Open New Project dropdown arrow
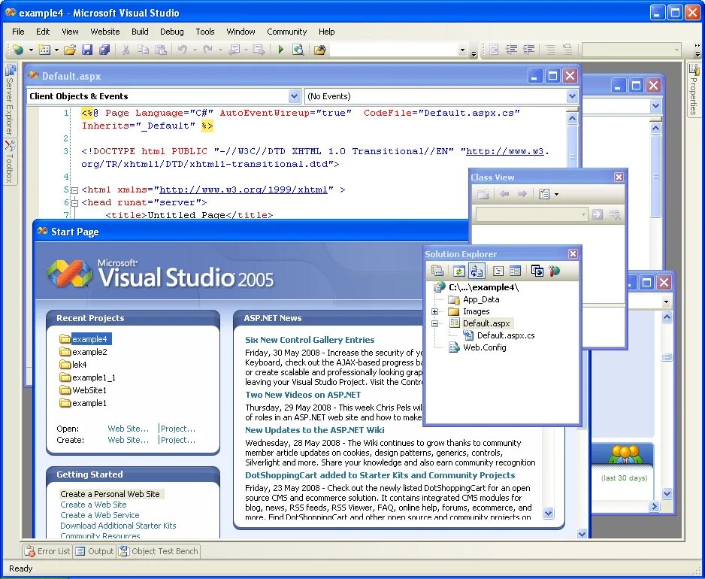Screen dimensions: 705x579 (31, 50)
